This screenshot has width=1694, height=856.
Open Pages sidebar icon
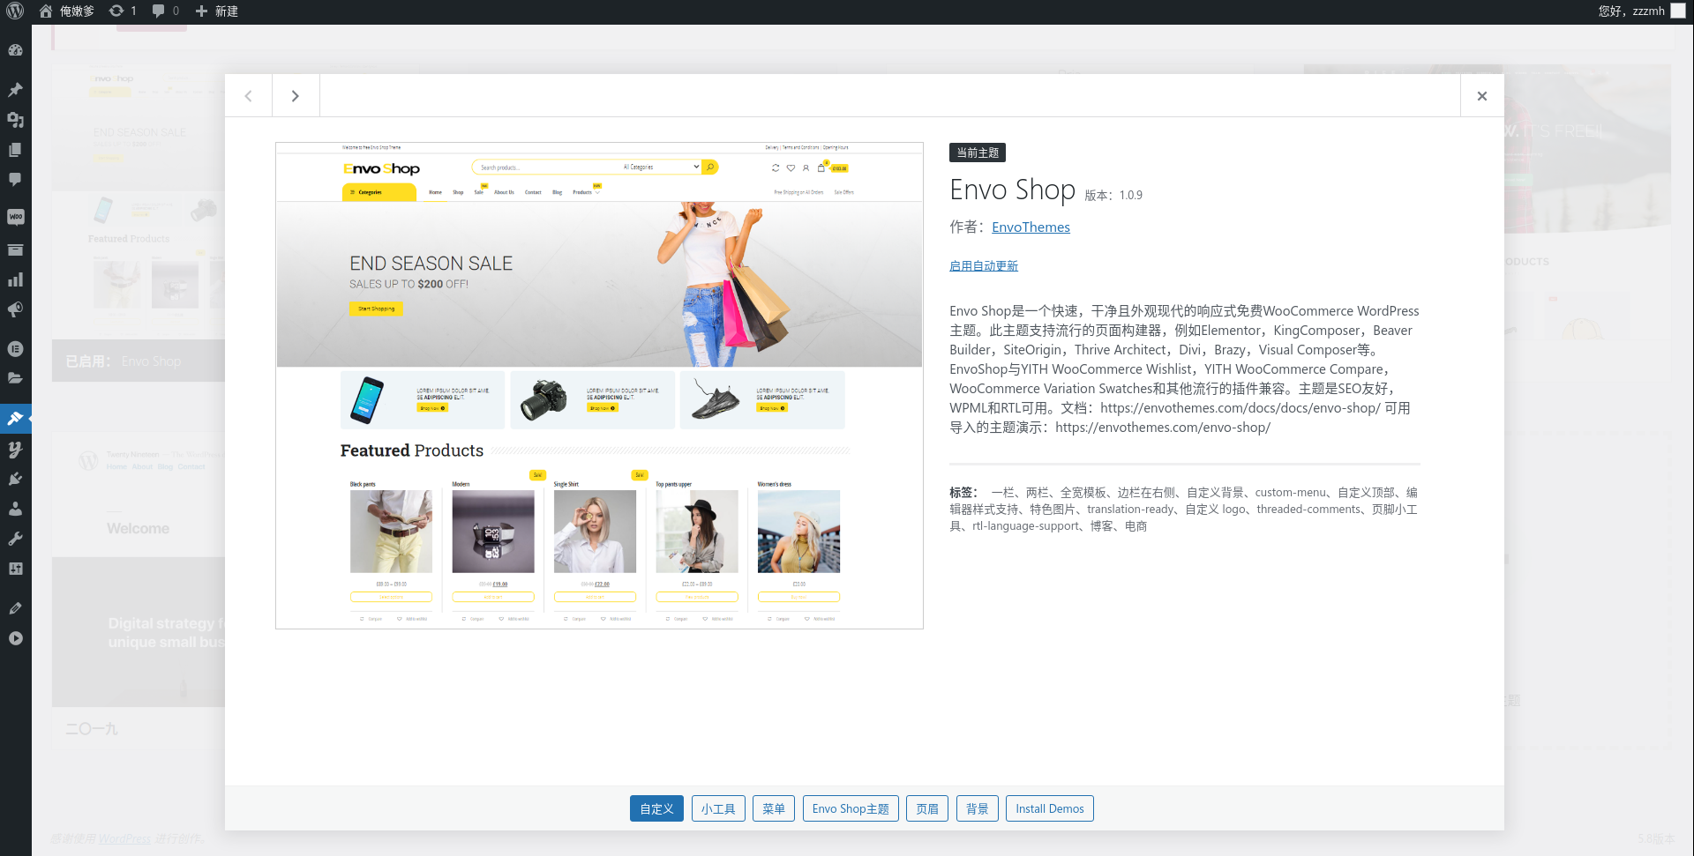[15, 149]
